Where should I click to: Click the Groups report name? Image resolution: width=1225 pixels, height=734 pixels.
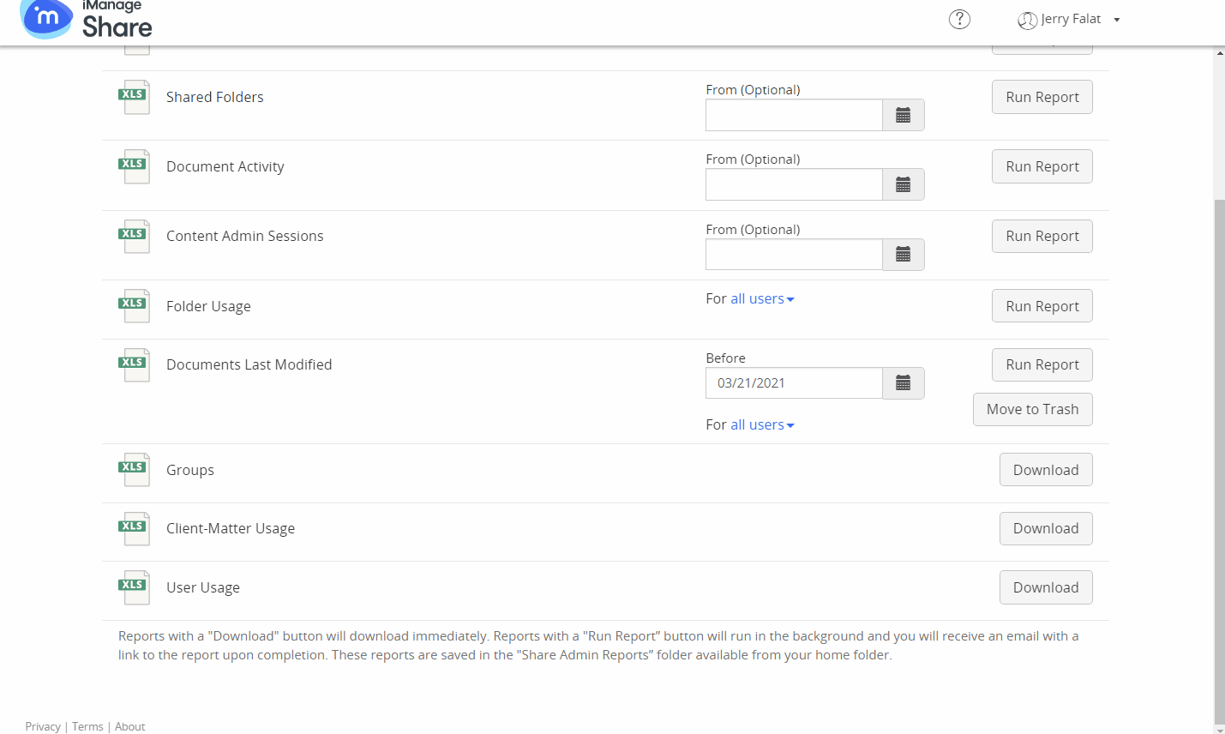click(190, 470)
